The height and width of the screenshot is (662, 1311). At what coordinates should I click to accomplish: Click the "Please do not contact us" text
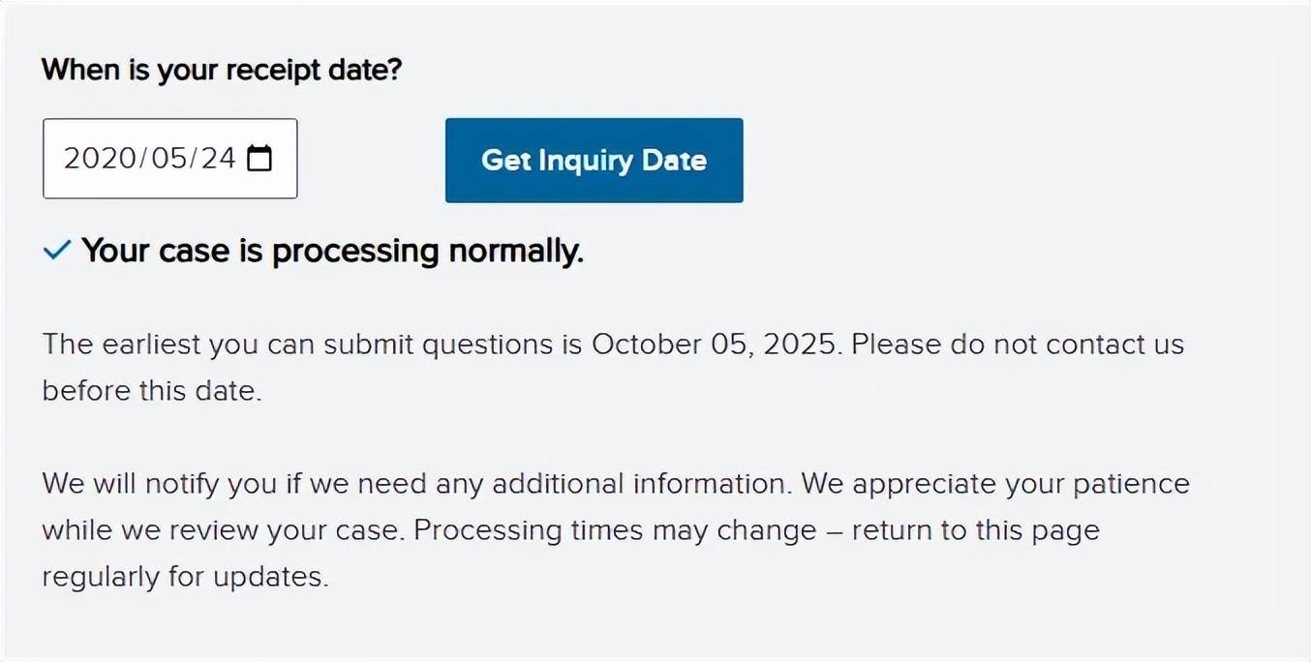[1018, 345]
